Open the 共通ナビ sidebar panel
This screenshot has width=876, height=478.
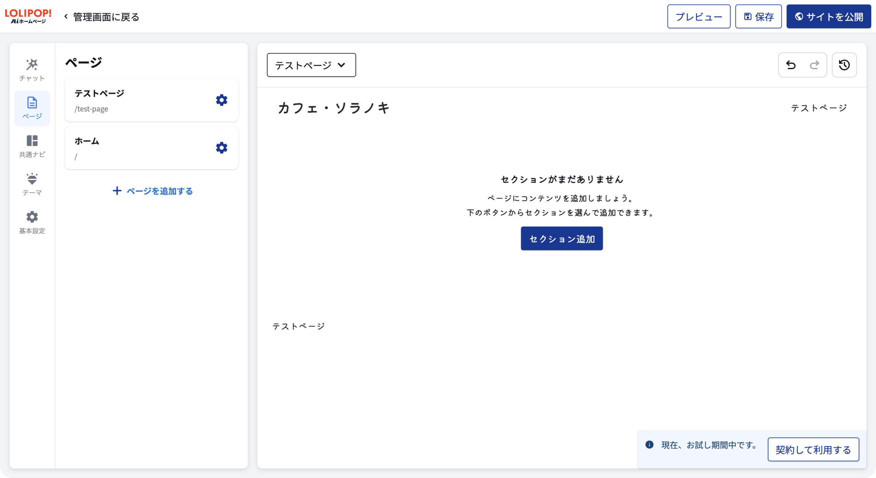[32, 146]
